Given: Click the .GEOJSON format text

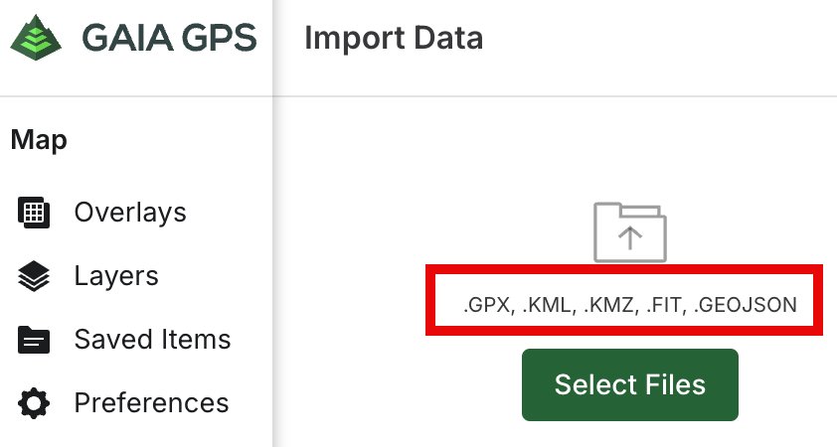Looking at the screenshot, I should click(746, 305).
